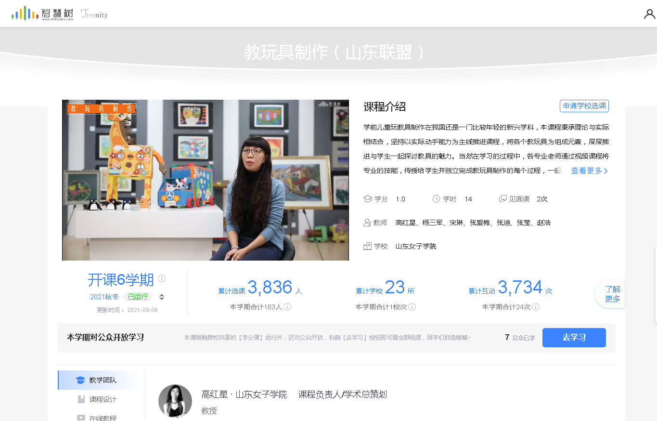Switch to the 课程设计 tab
Viewport: 657px width, 421px height.
click(x=103, y=399)
